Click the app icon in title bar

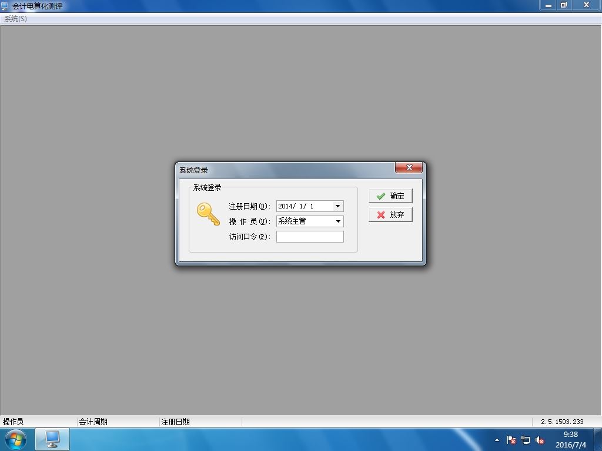[x=5, y=6]
